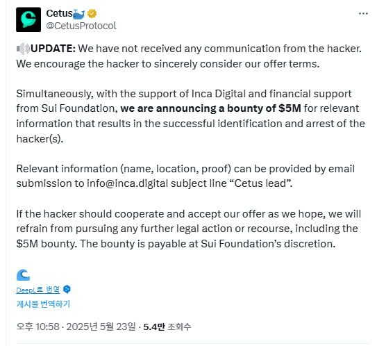This screenshot has height=346, width=377.
Task: Click the loudspeaker emoji before UPDATE
Action: (x=23, y=49)
